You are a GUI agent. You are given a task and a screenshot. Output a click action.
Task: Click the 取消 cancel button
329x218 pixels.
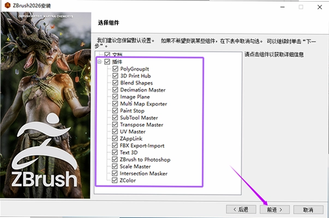point(308,209)
